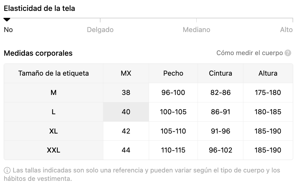Screen dimensions: 300x188
Task: Select the XL size row label
Action: pos(54,131)
